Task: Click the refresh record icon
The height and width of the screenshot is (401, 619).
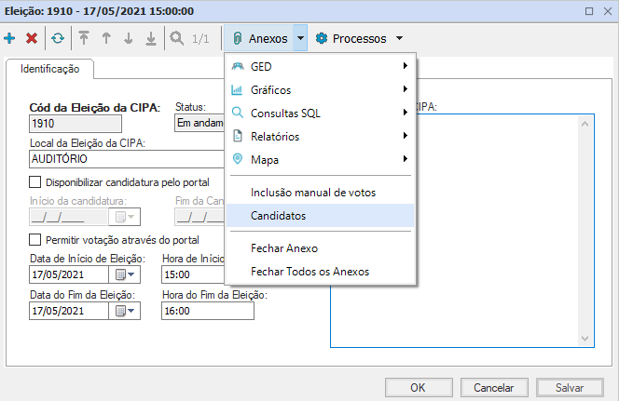Action: point(58,39)
